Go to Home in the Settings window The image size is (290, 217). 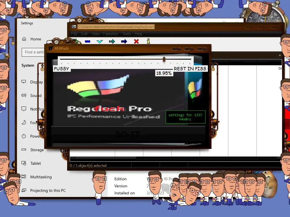click(x=36, y=39)
